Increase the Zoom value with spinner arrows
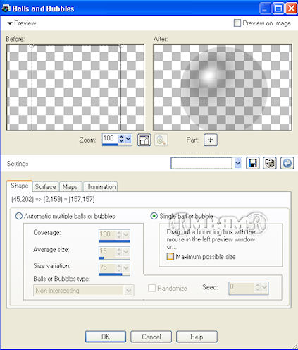 pyautogui.click(x=121, y=137)
